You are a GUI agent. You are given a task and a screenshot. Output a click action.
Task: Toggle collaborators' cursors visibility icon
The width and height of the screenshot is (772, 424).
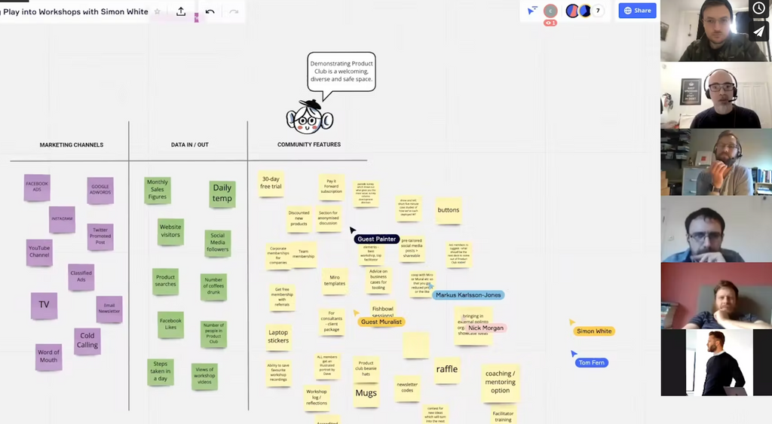532,11
